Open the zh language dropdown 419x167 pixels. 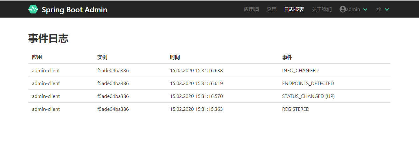(383, 9)
